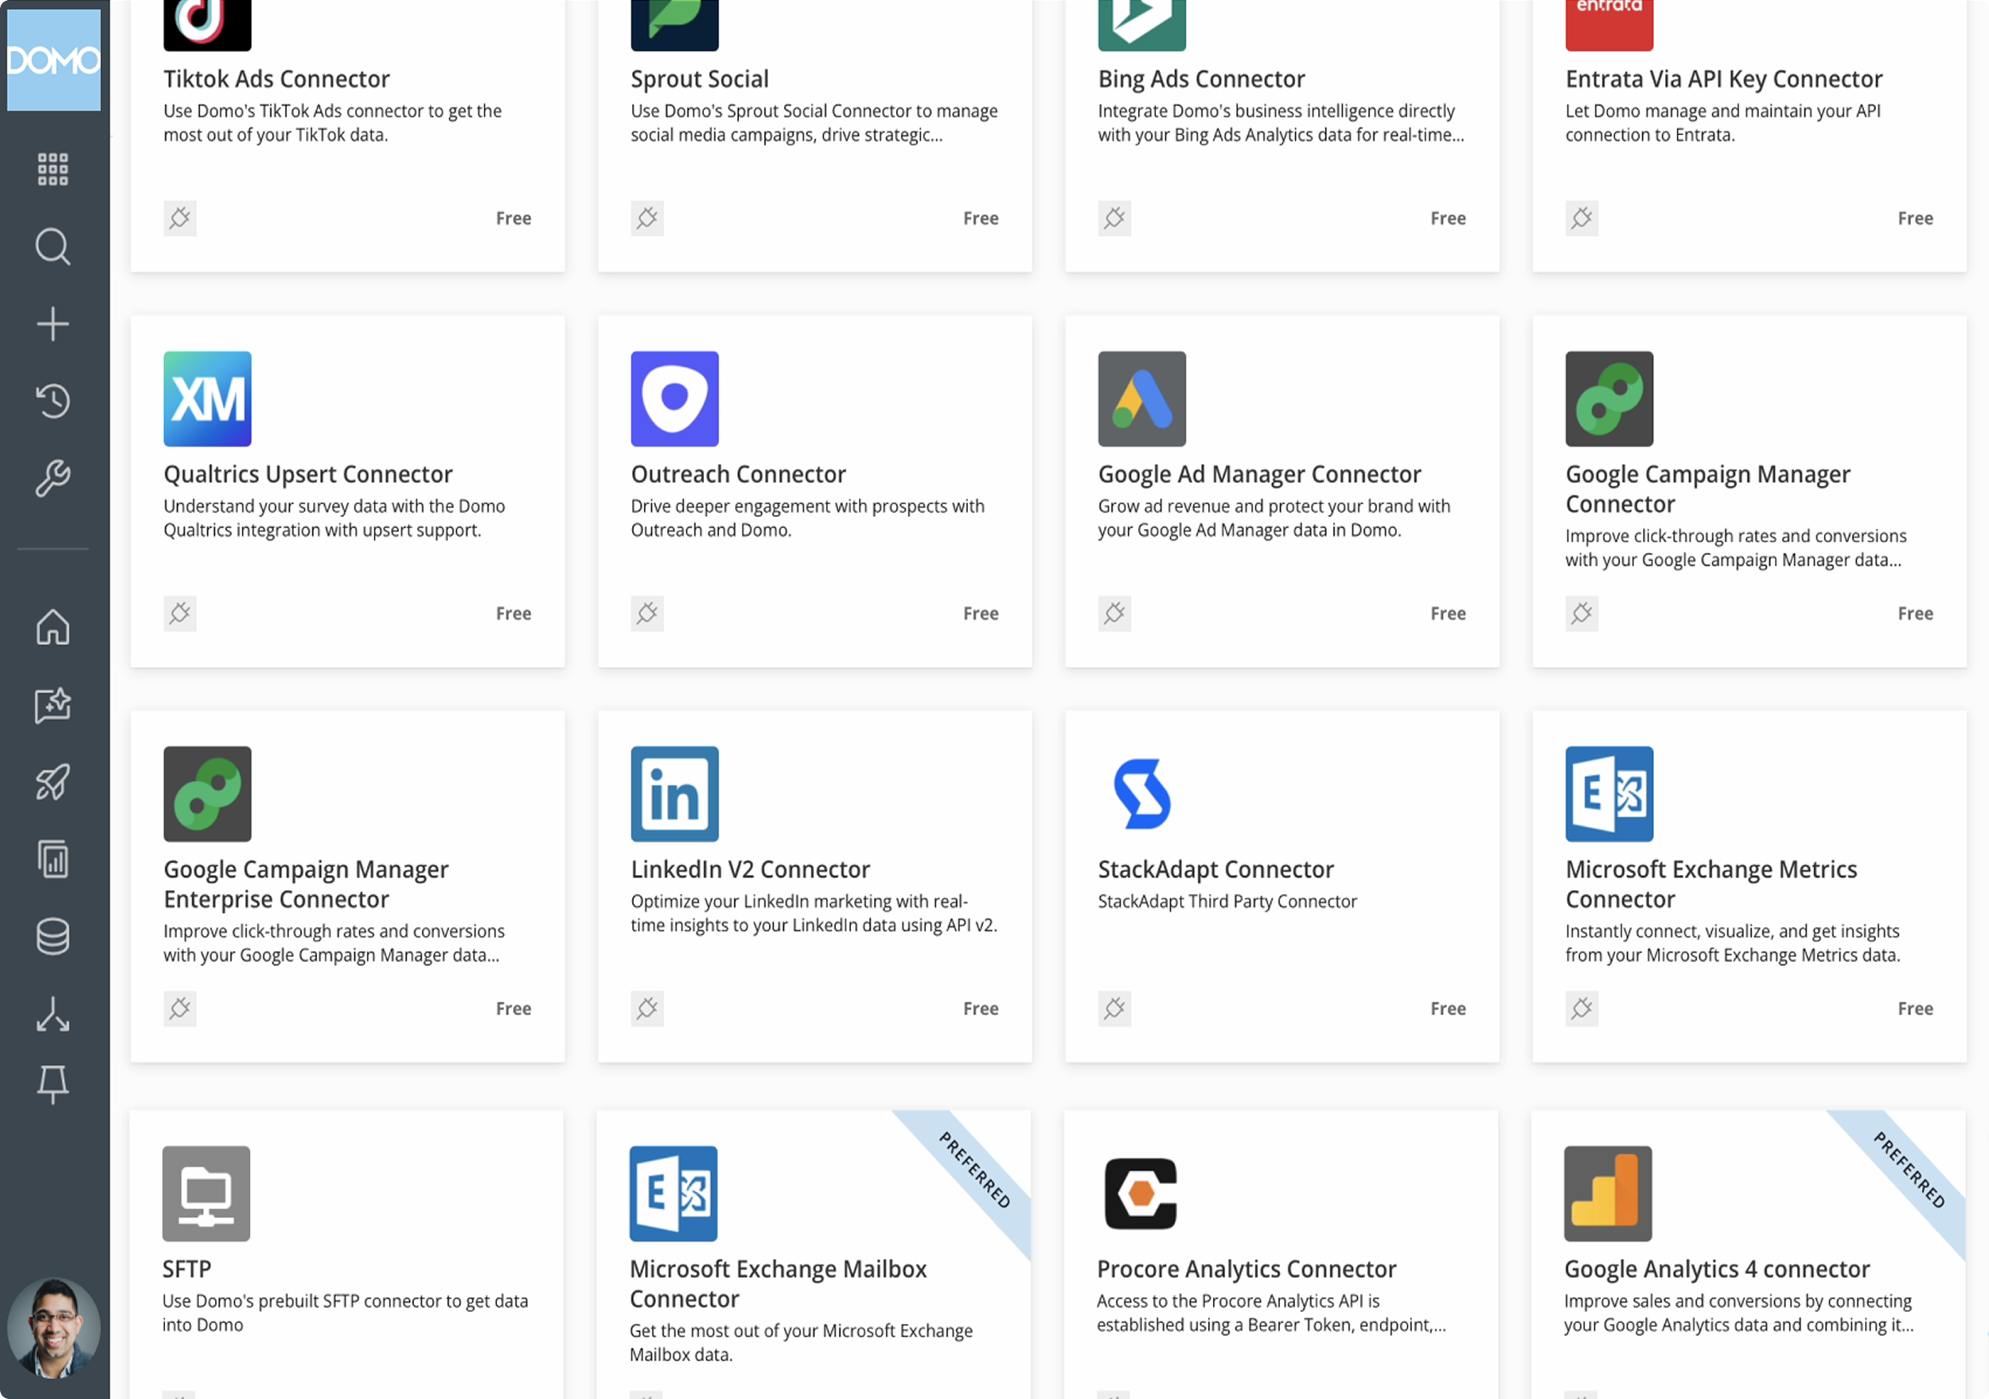The height and width of the screenshot is (1399, 1989).
Task: Open Microsoft Exchange Mailbox Connector title
Action: coord(779,1284)
